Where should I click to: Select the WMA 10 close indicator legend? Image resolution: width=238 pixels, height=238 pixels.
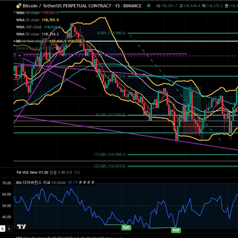[28, 13]
